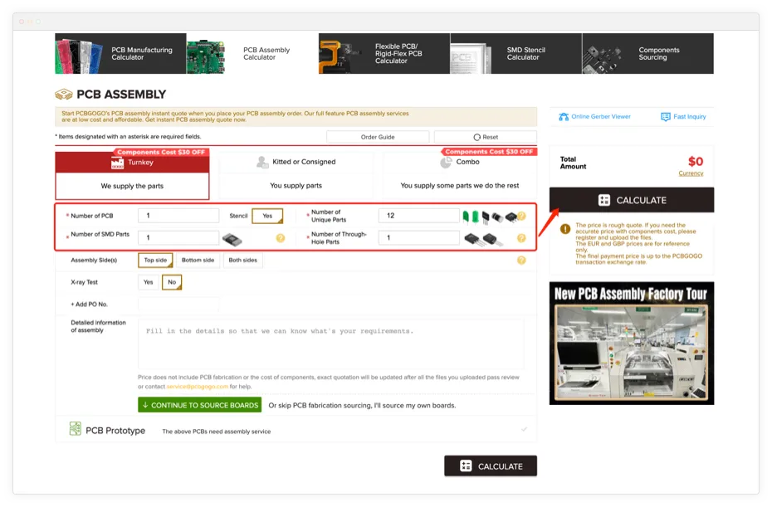Reset the assembly form
This screenshot has height=507, width=772.
486,137
